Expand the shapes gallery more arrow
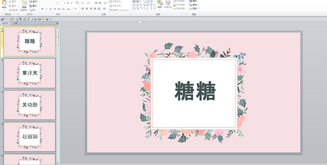The height and width of the screenshot is (165, 327). pos(154,8)
